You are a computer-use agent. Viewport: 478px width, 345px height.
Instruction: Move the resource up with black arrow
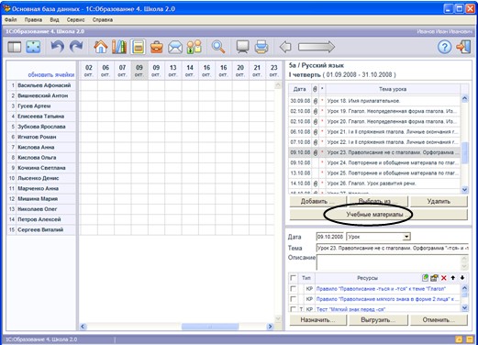click(x=453, y=278)
